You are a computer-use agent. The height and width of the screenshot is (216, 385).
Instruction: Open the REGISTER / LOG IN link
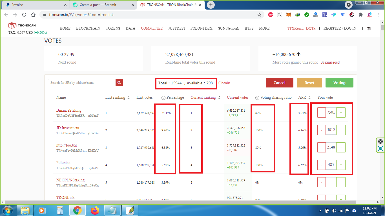point(340,28)
